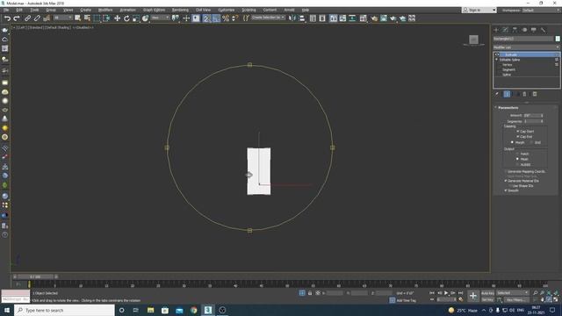Open the Sign In dropdown
Image resolution: width=562 pixels, height=316 pixels.
(479, 10)
